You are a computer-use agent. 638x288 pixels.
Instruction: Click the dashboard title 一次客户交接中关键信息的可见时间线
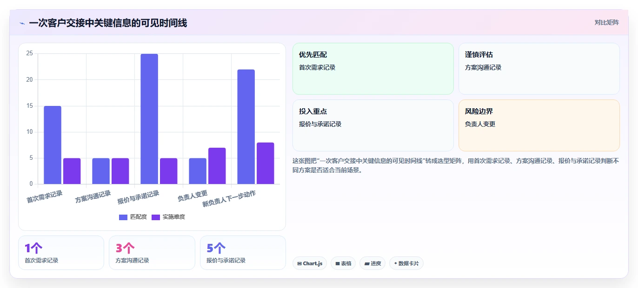click(108, 23)
